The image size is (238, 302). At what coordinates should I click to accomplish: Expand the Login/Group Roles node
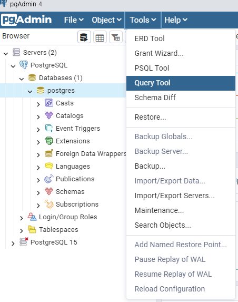pyautogui.click(x=22, y=218)
